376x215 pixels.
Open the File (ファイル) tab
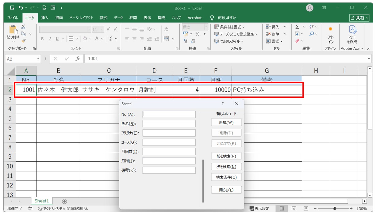[x=13, y=18]
